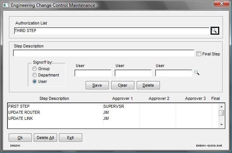Click the Approver 1 column header
This screenshot has height=153, width=232.
pyautogui.click(x=122, y=98)
